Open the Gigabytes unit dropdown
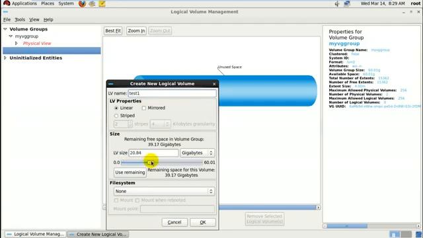Viewport: 423px width, 238px height. tap(198, 153)
